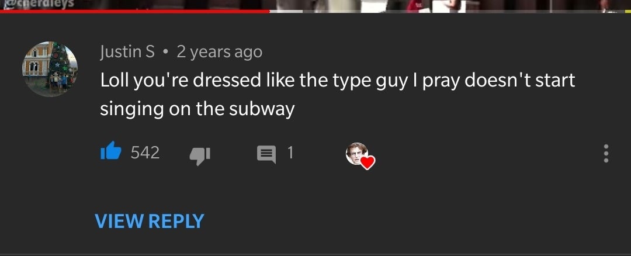
Task: Open Justin S's round profile picture
Action: click(50, 69)
